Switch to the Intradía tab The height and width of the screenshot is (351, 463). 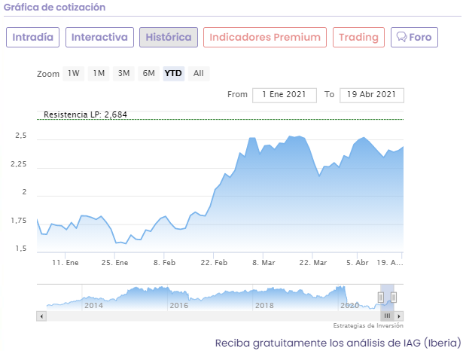[33, 38]
